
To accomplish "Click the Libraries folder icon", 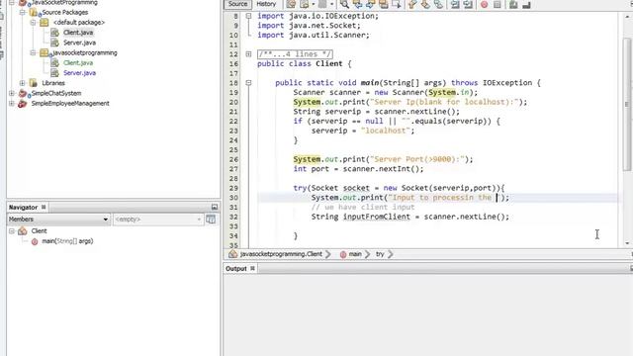I will tap(34, 83).
